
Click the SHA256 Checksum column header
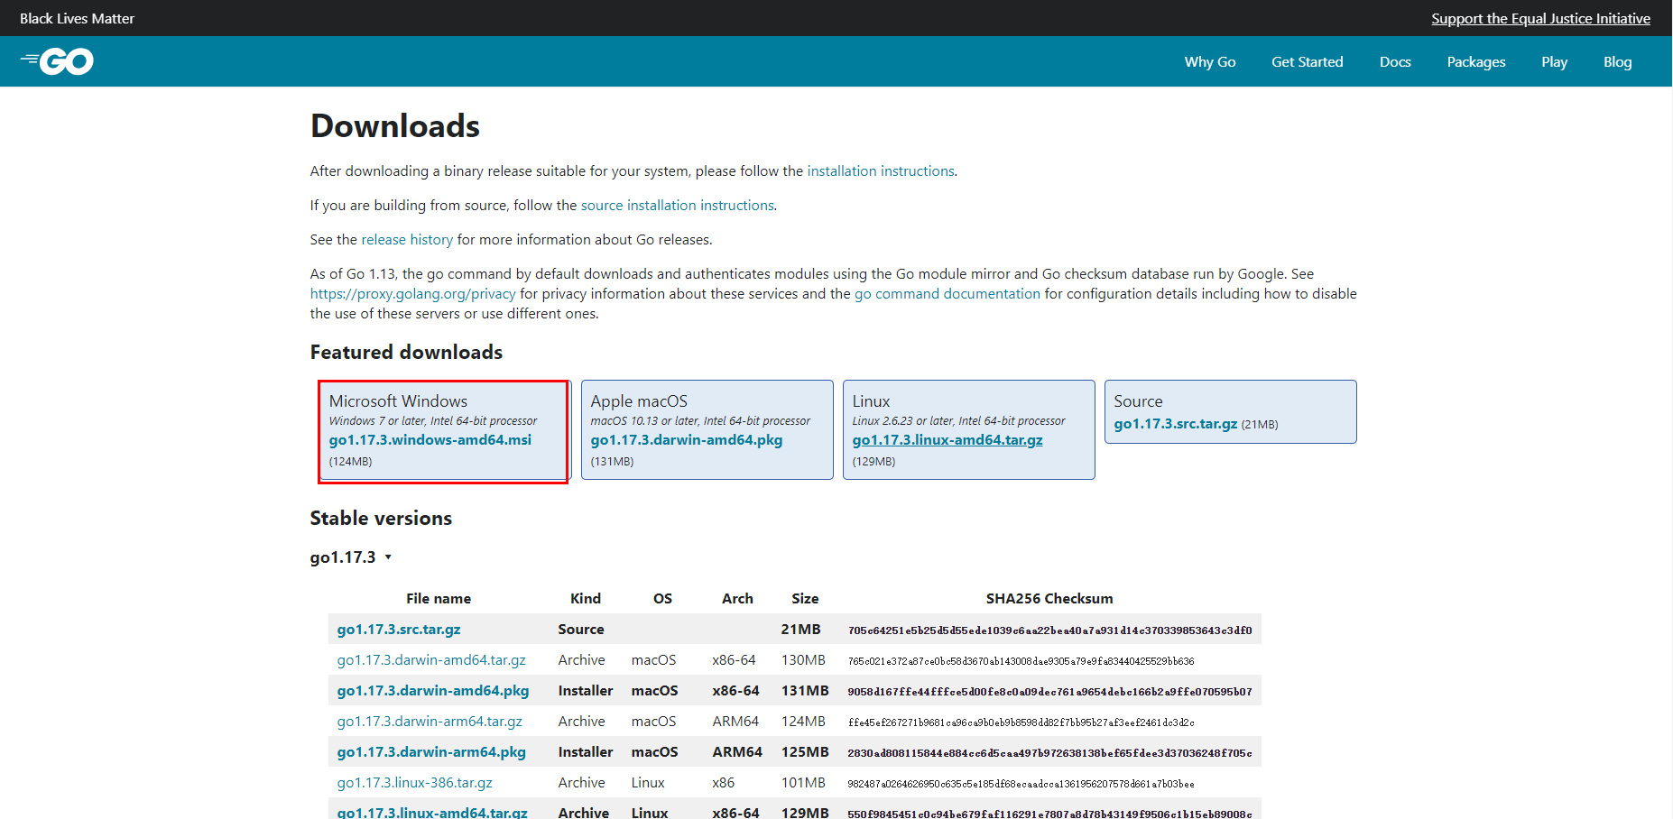click(x=1049, y=599)
